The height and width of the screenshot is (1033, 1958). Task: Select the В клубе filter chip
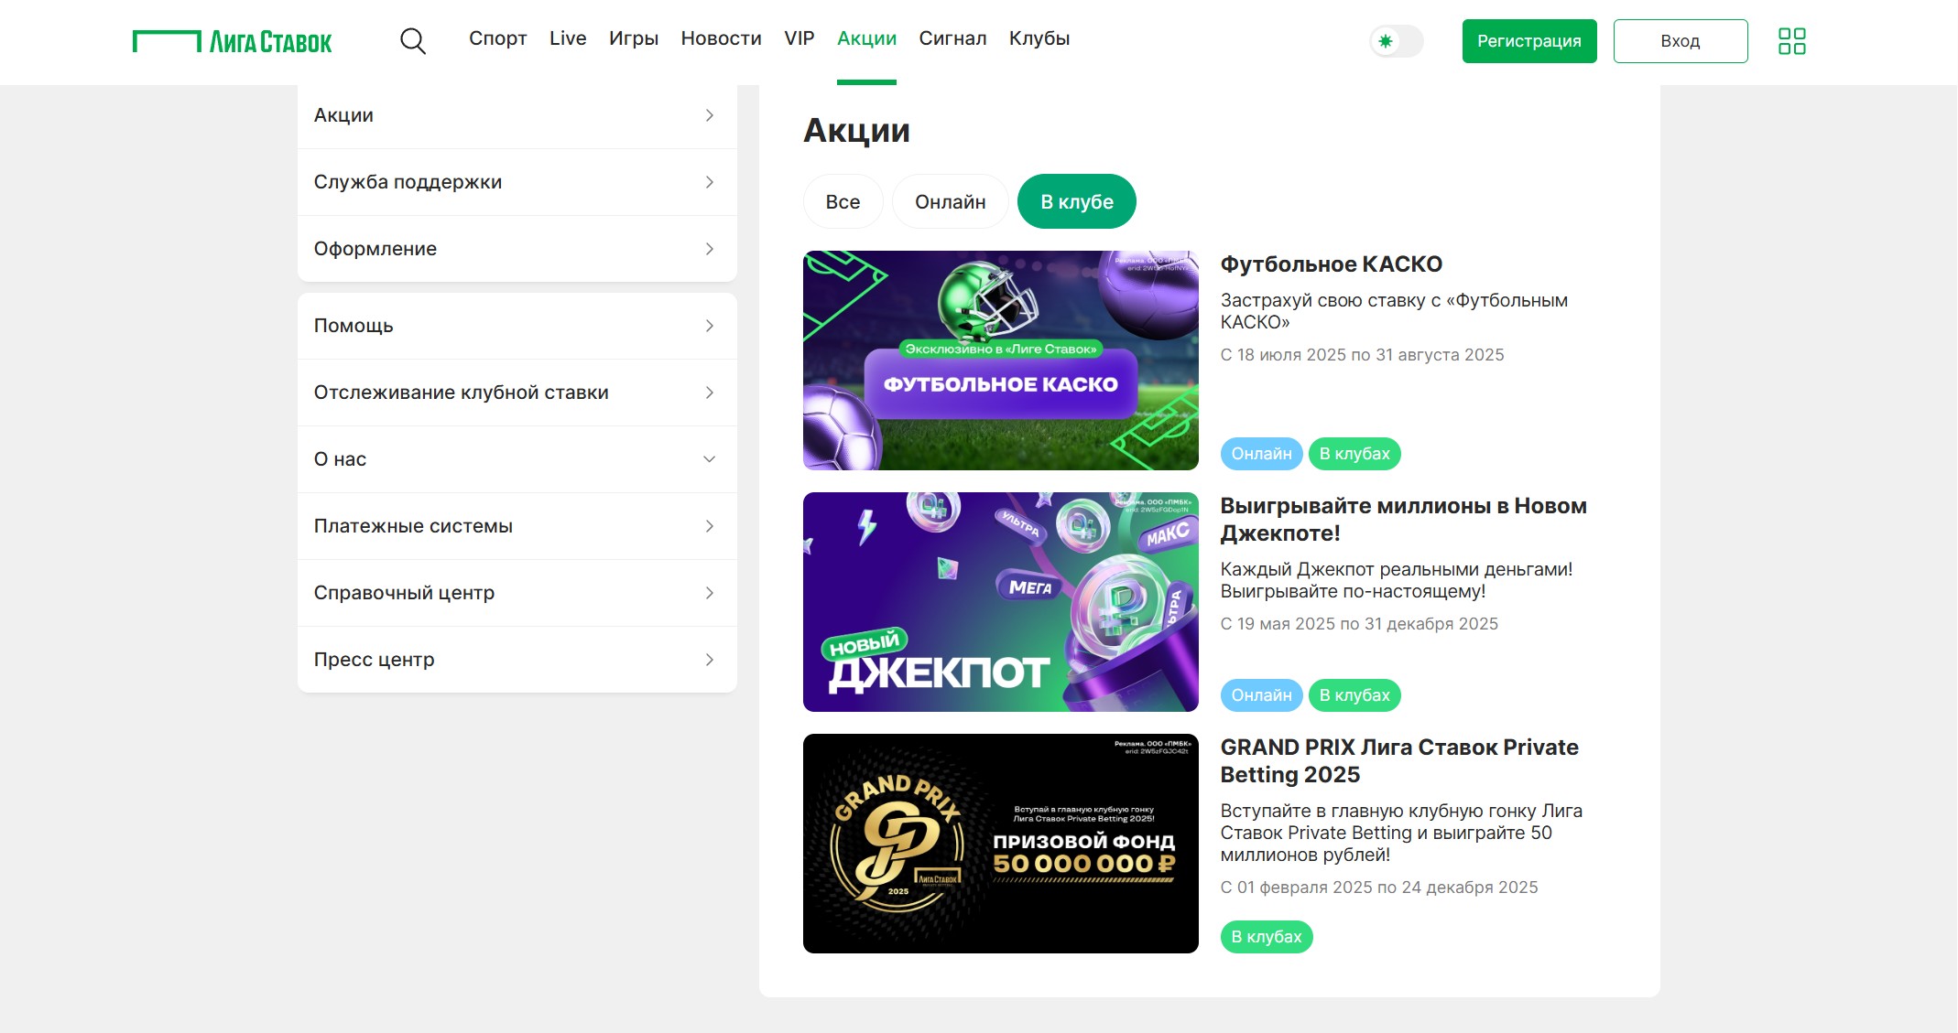click(1076, 201)
